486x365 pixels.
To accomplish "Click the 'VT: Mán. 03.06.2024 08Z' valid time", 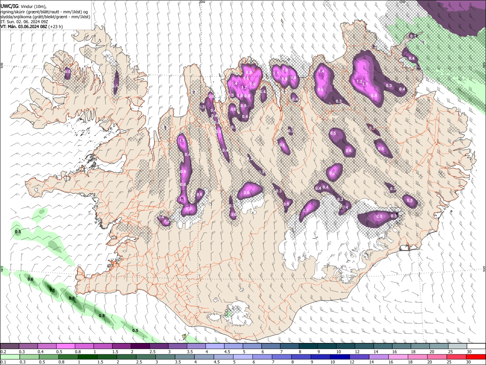I will [24, 27].
